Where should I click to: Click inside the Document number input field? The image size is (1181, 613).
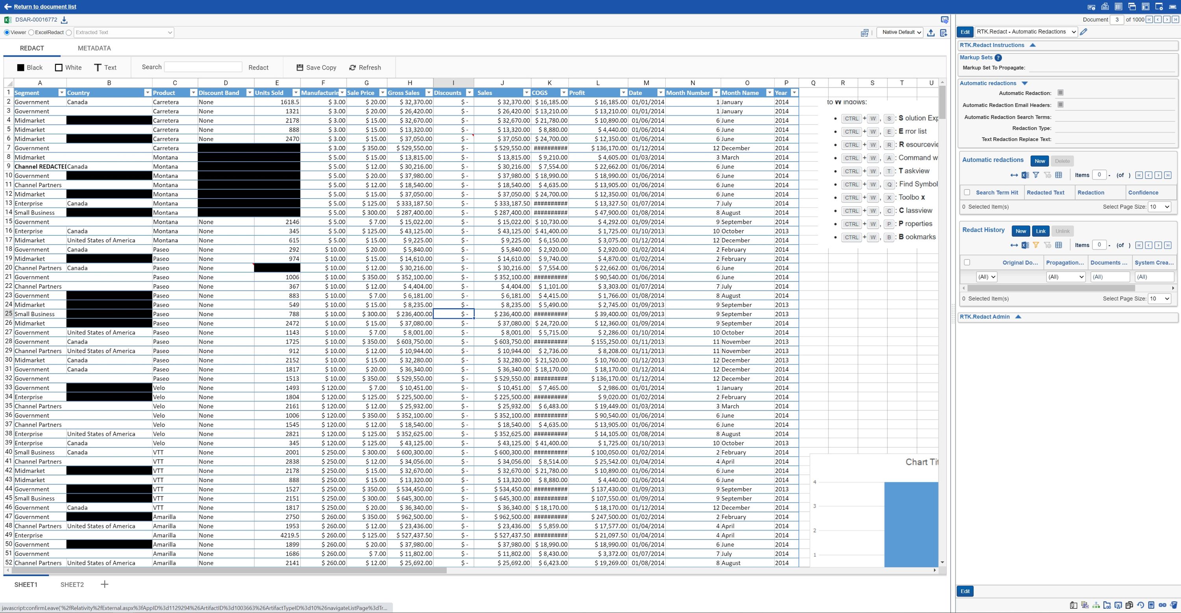[x=1117, y=20]
